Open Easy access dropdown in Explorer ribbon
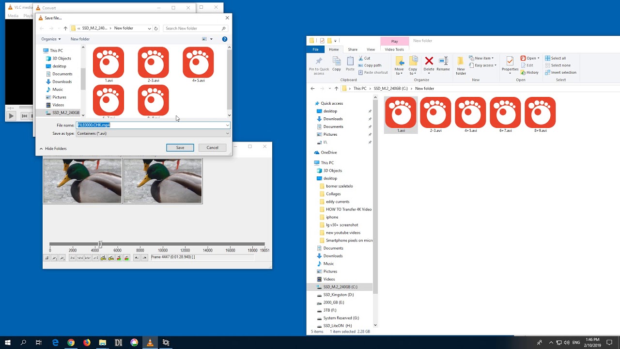The height and width of the screenshot is (349, 620). 482,65
